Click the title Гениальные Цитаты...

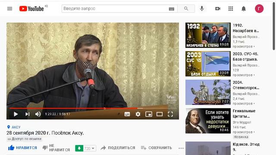[x=244, y=114]
